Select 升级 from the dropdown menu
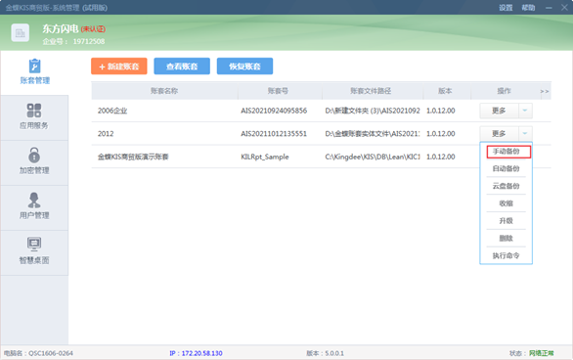Image resolution: width=573 pixels, height=360 pixels. [x=506, y=221]
